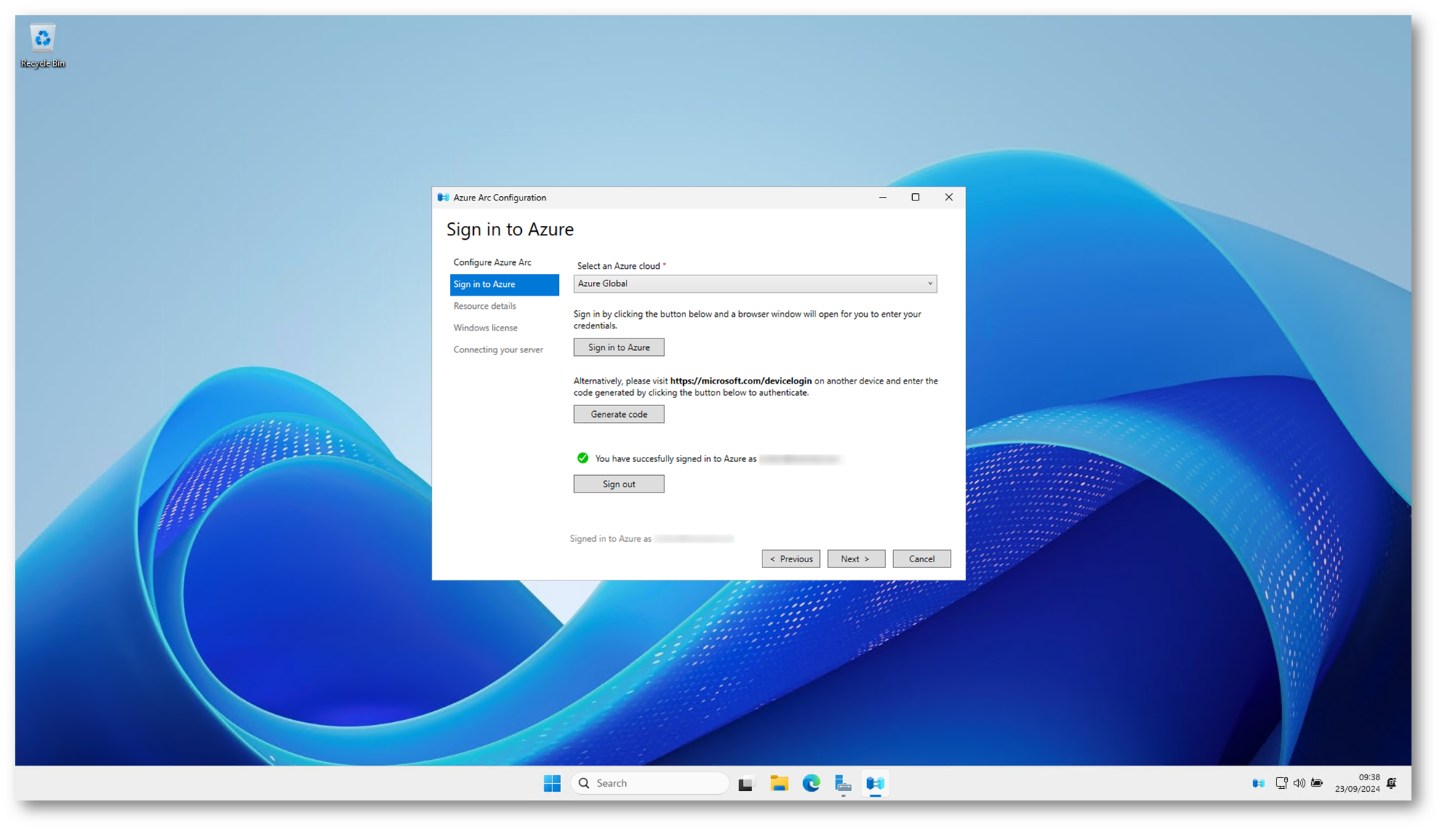Open Microsoft Edge from the taskbar
The width and height of the screenshot is (1442, 831).
click(x=811, y=783)
